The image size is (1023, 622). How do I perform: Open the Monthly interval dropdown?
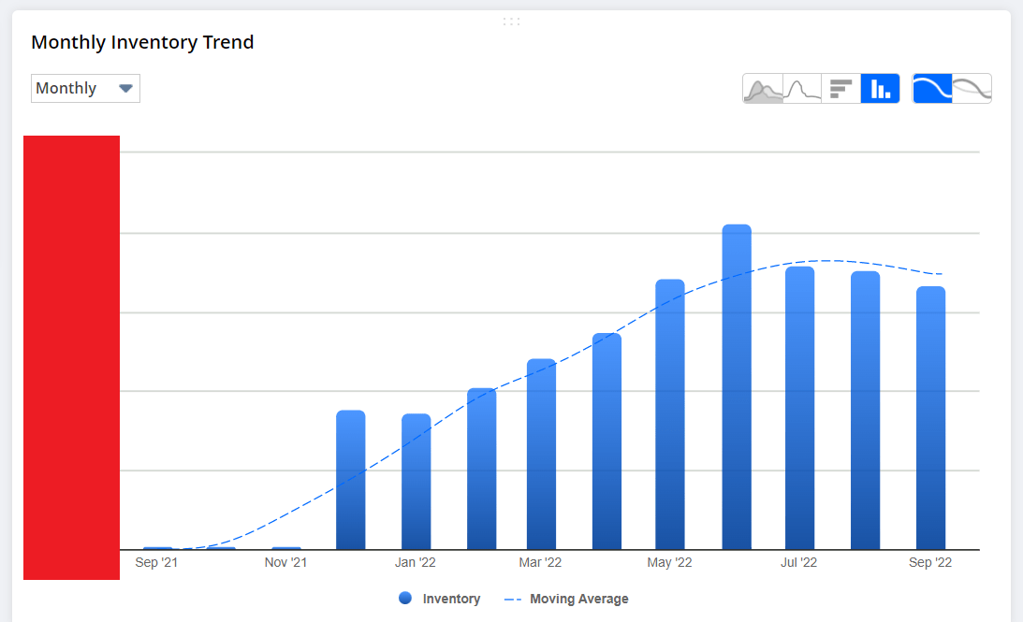coord(85,88)
